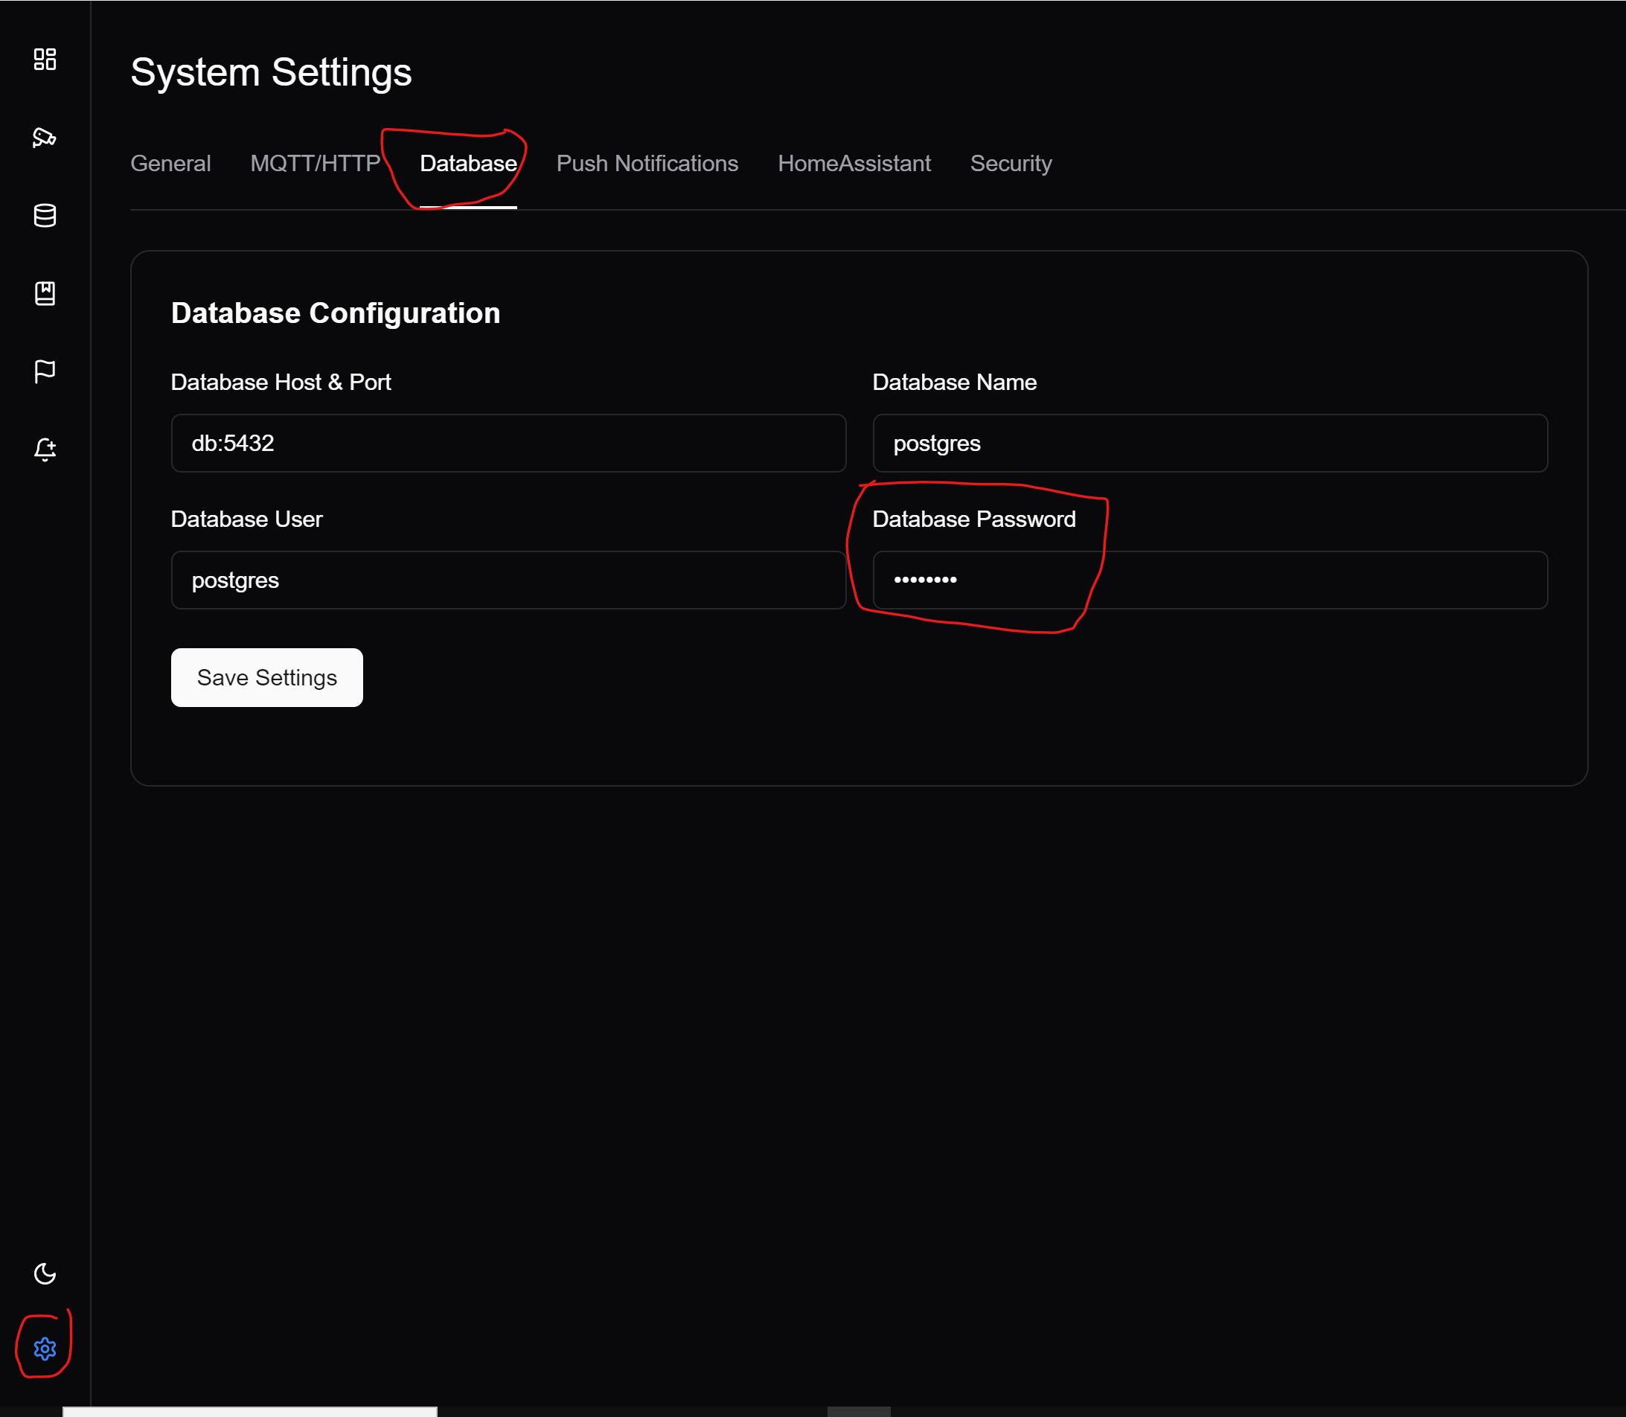Open the bell notification icon in sidebar
1626x1417 pixels.
(45, 450)
